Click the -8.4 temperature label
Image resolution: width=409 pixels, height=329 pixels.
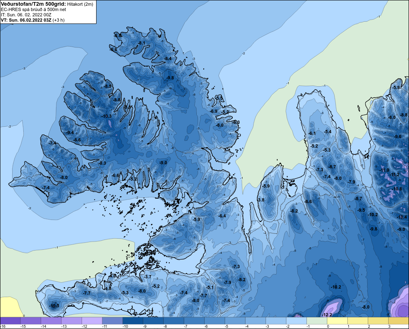pos(168,58)
